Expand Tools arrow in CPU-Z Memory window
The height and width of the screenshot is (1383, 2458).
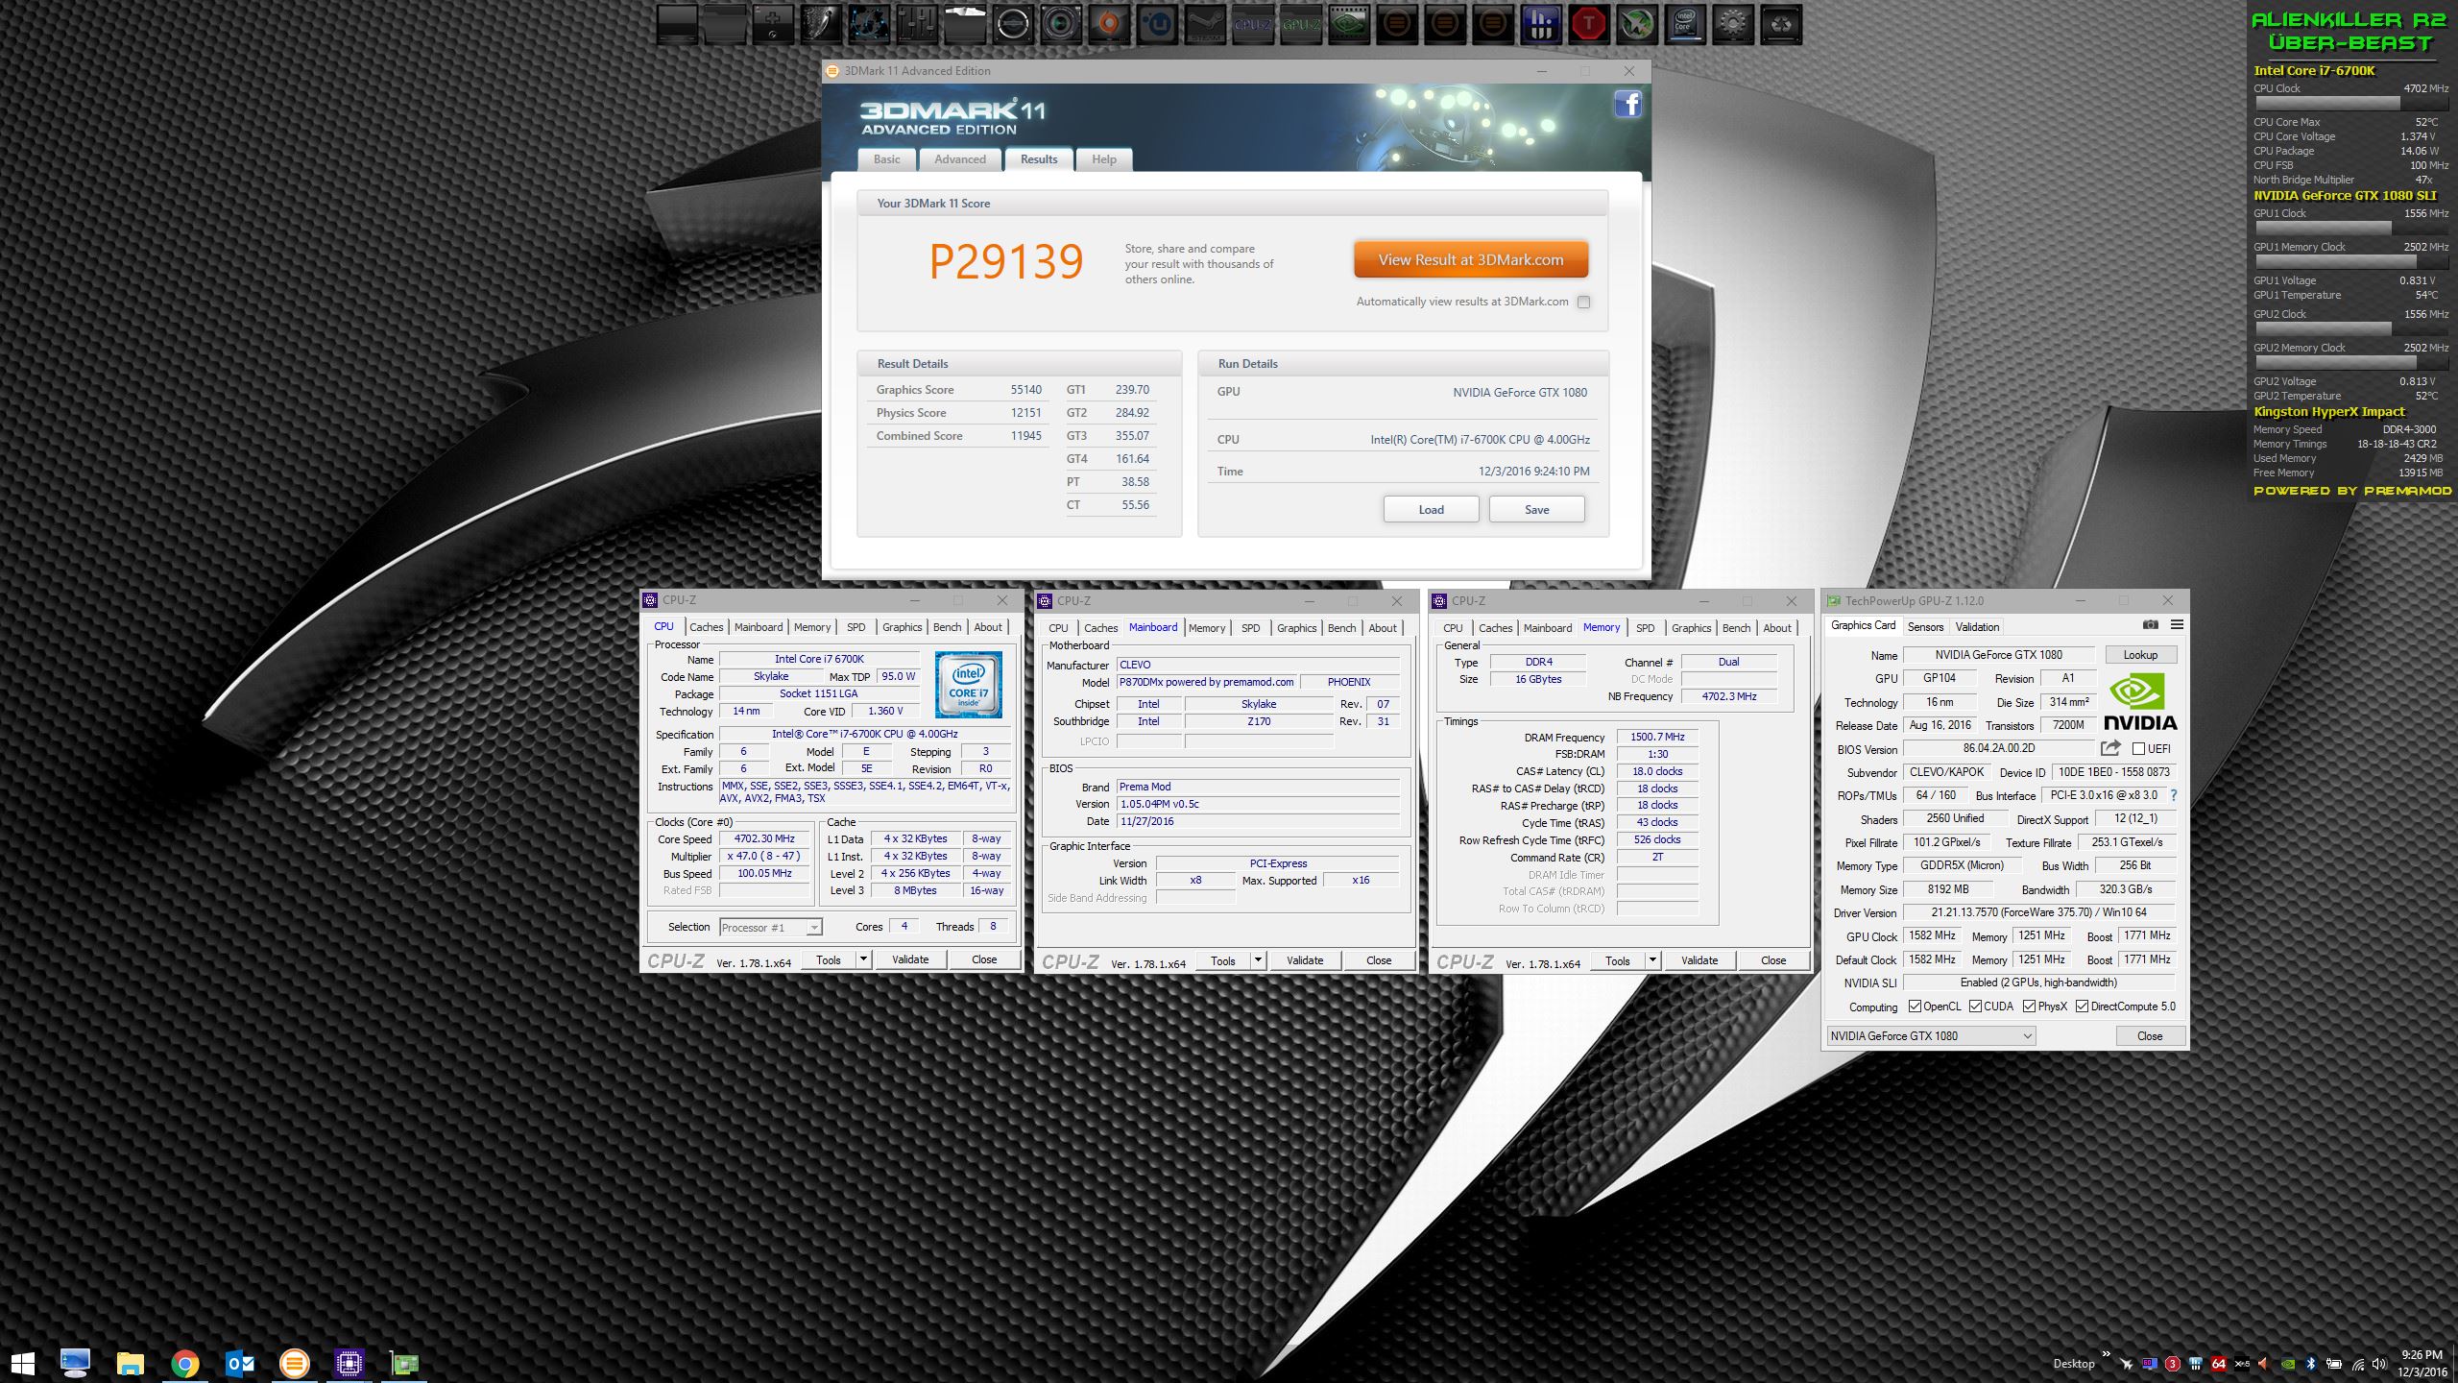point(1652,959)
